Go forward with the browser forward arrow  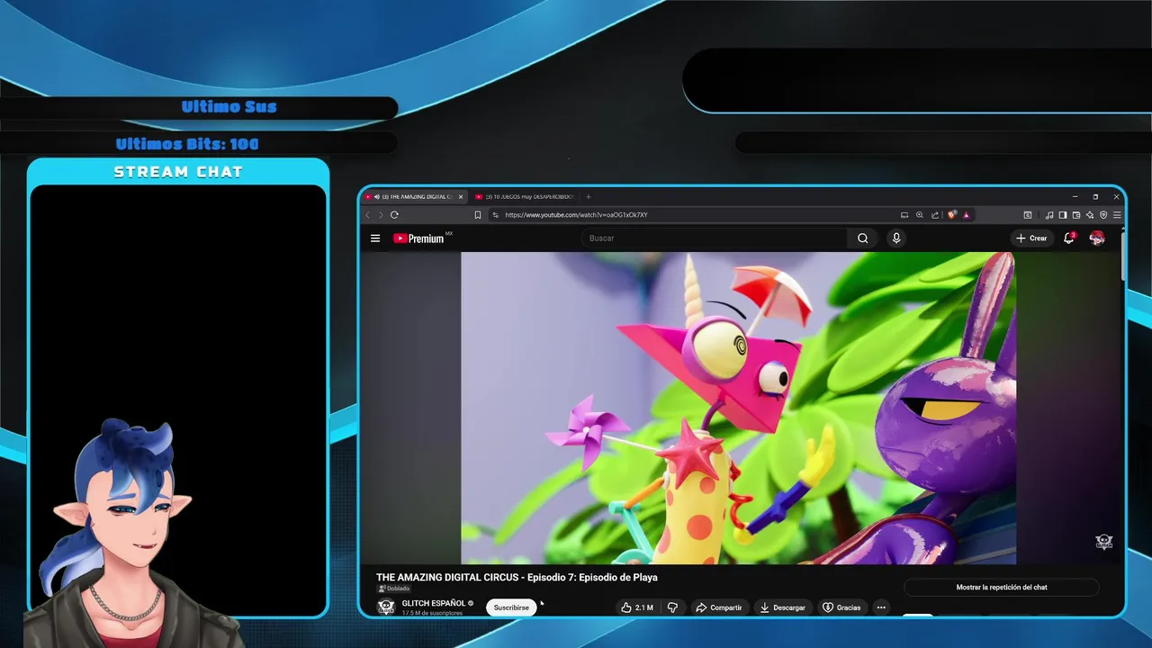[381, 215]
